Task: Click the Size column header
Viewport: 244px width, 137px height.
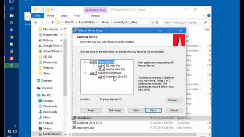Action: [x=207, y=30]
